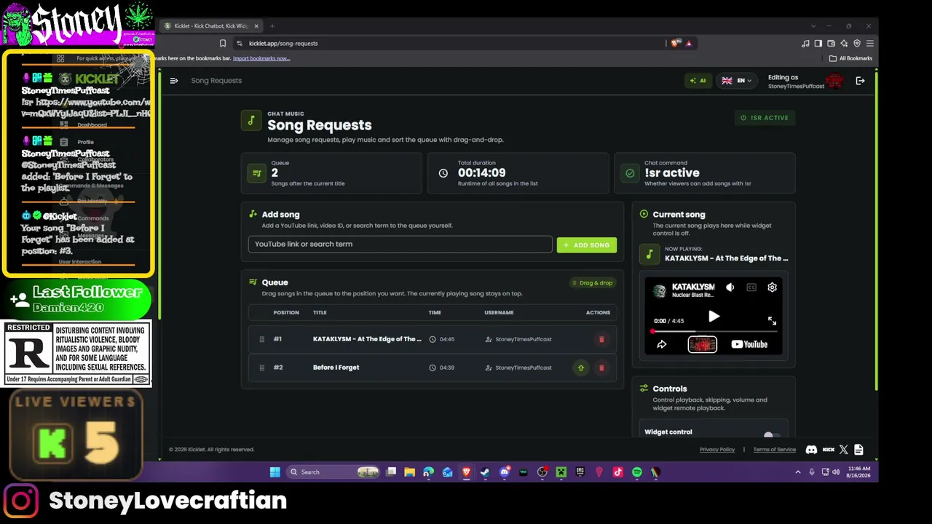The image size is (932, 524).
Task: Open the docs page icon in footer
Action: pos(858,450)
